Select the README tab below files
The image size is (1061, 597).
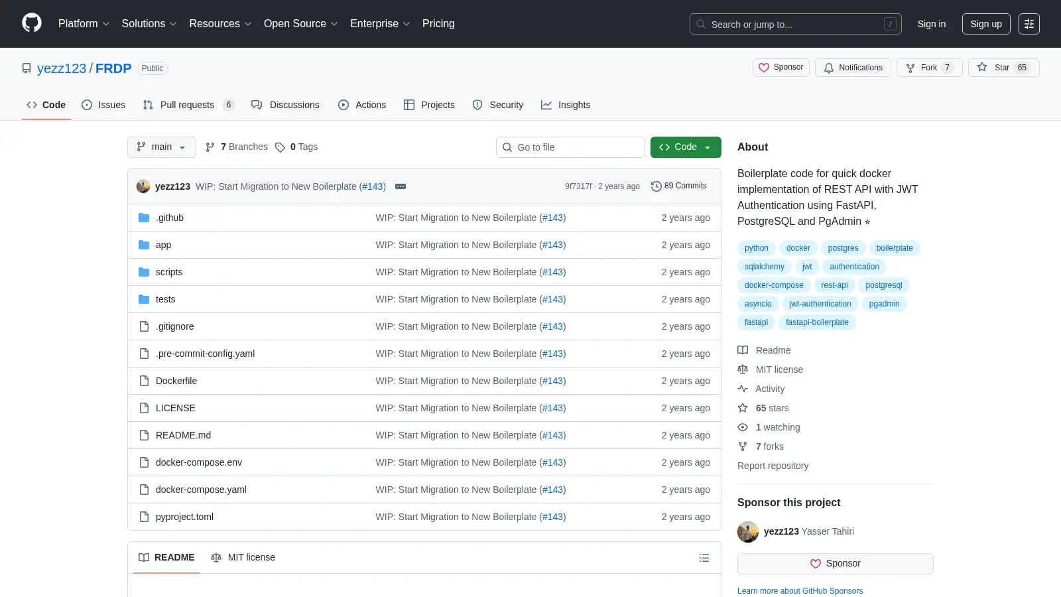(x=166, y=558)
